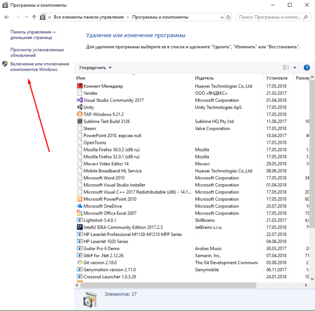Open Панель управления домашняя страница link

pos(33,35)
